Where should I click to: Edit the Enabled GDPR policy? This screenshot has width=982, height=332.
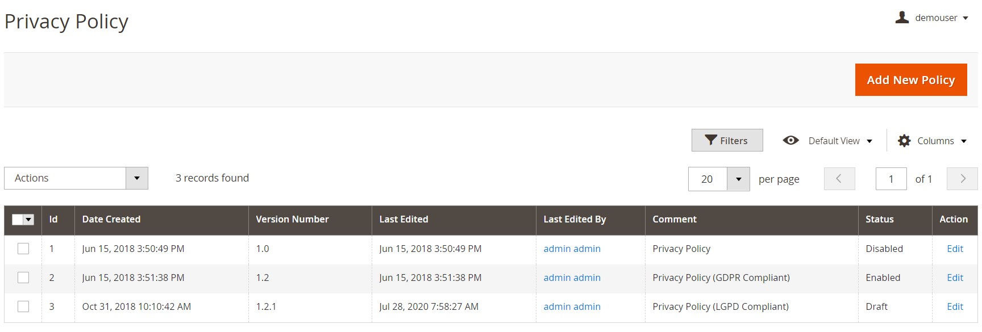click(x=955, y=278)
